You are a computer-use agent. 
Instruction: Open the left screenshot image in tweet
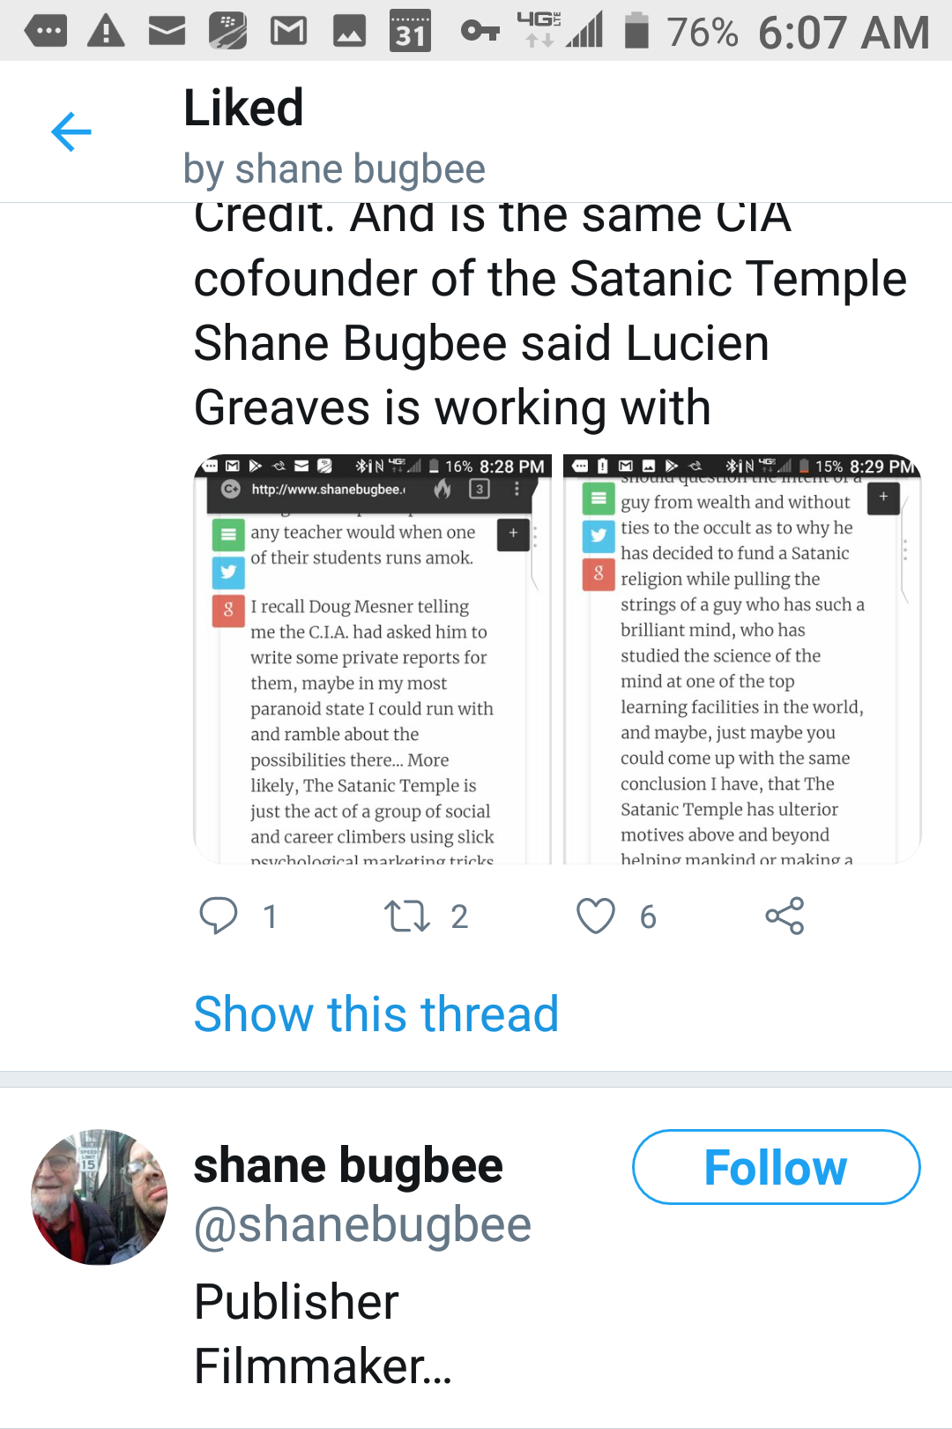pos(372,659)
